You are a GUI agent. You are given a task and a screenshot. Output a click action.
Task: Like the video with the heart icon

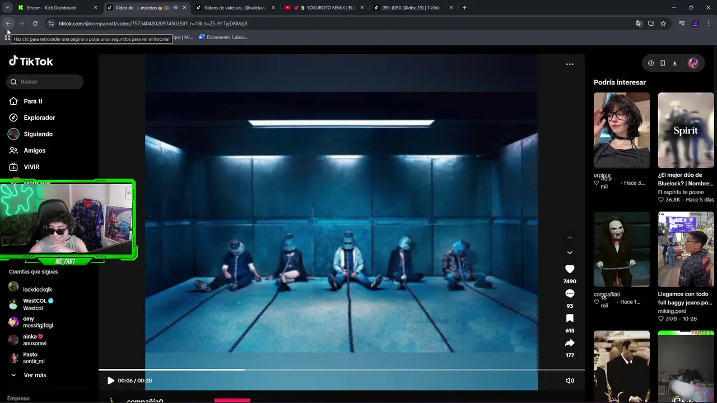tap(570, 269)
